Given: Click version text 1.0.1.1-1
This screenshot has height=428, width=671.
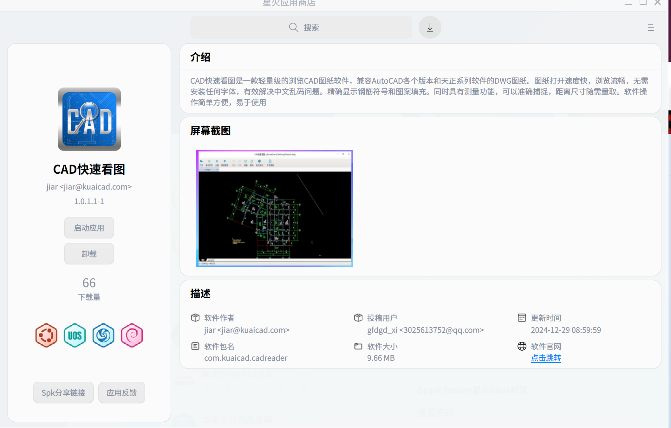Looking at the screenshot, I should click(x=89, y=201).
